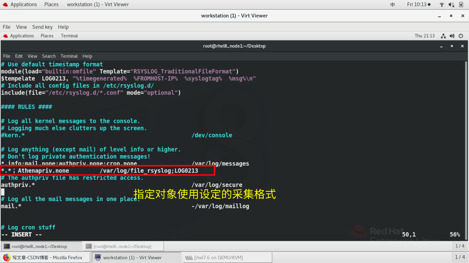This screenshot has width=469, height=263.
Task: Switch to rhel7.6 on QEMU/KVM window
Action: click(227, 258)
